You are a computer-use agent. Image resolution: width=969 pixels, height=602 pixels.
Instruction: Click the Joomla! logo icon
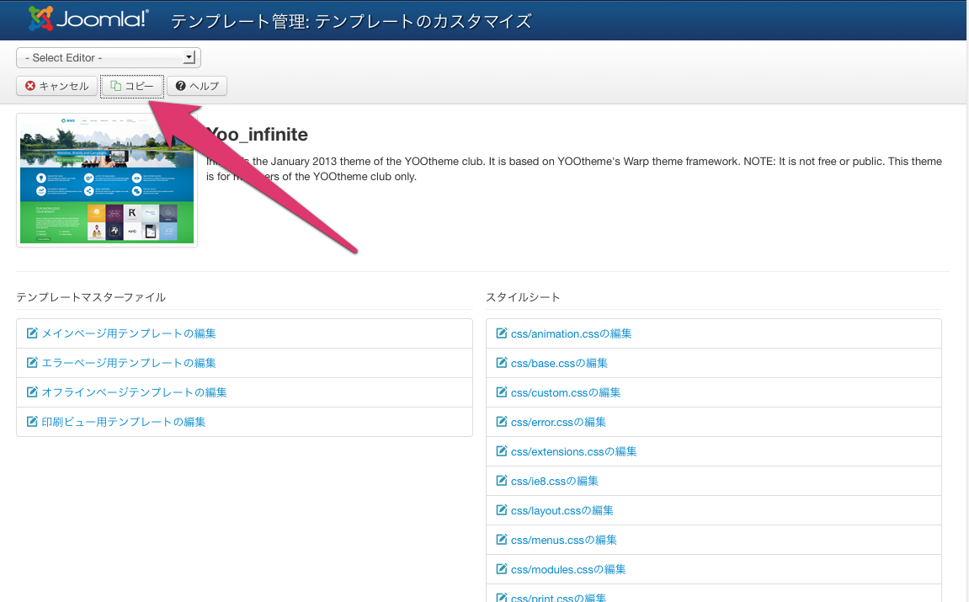click(40, 19)
